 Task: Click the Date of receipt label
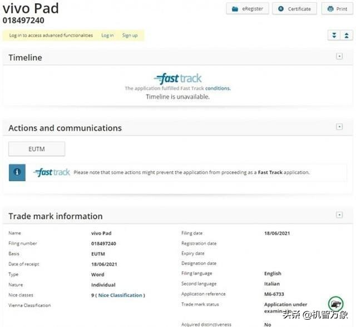24,264
